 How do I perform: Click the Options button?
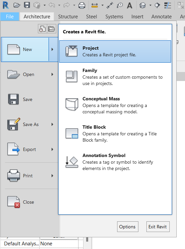pyautogui.click(x=128, y=227)
